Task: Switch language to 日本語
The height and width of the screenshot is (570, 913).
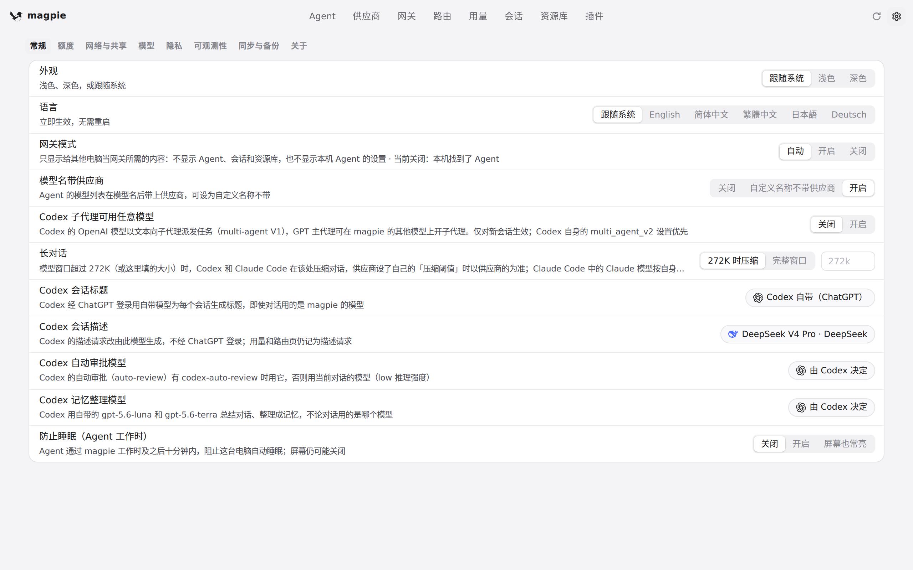Action: point(804,115)
